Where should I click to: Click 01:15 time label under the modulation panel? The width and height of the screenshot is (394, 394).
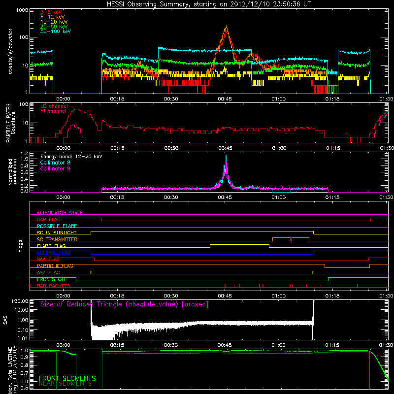click(x=332, y=197)
